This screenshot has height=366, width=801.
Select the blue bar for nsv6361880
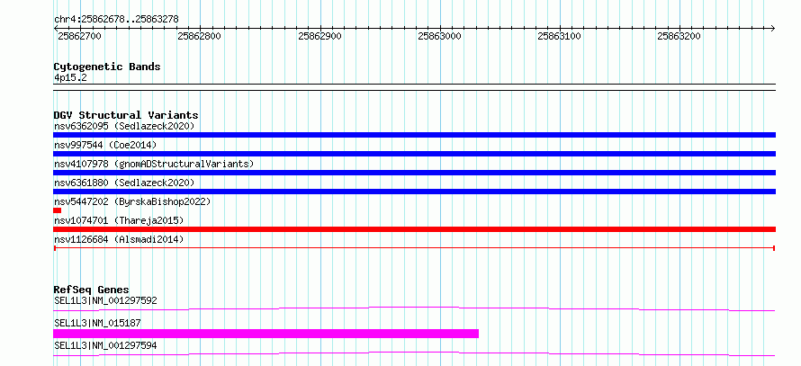click(x=414, y=192)
